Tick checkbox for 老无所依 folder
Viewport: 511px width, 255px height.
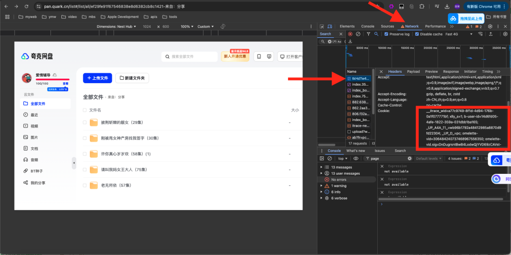pos(85,185)
